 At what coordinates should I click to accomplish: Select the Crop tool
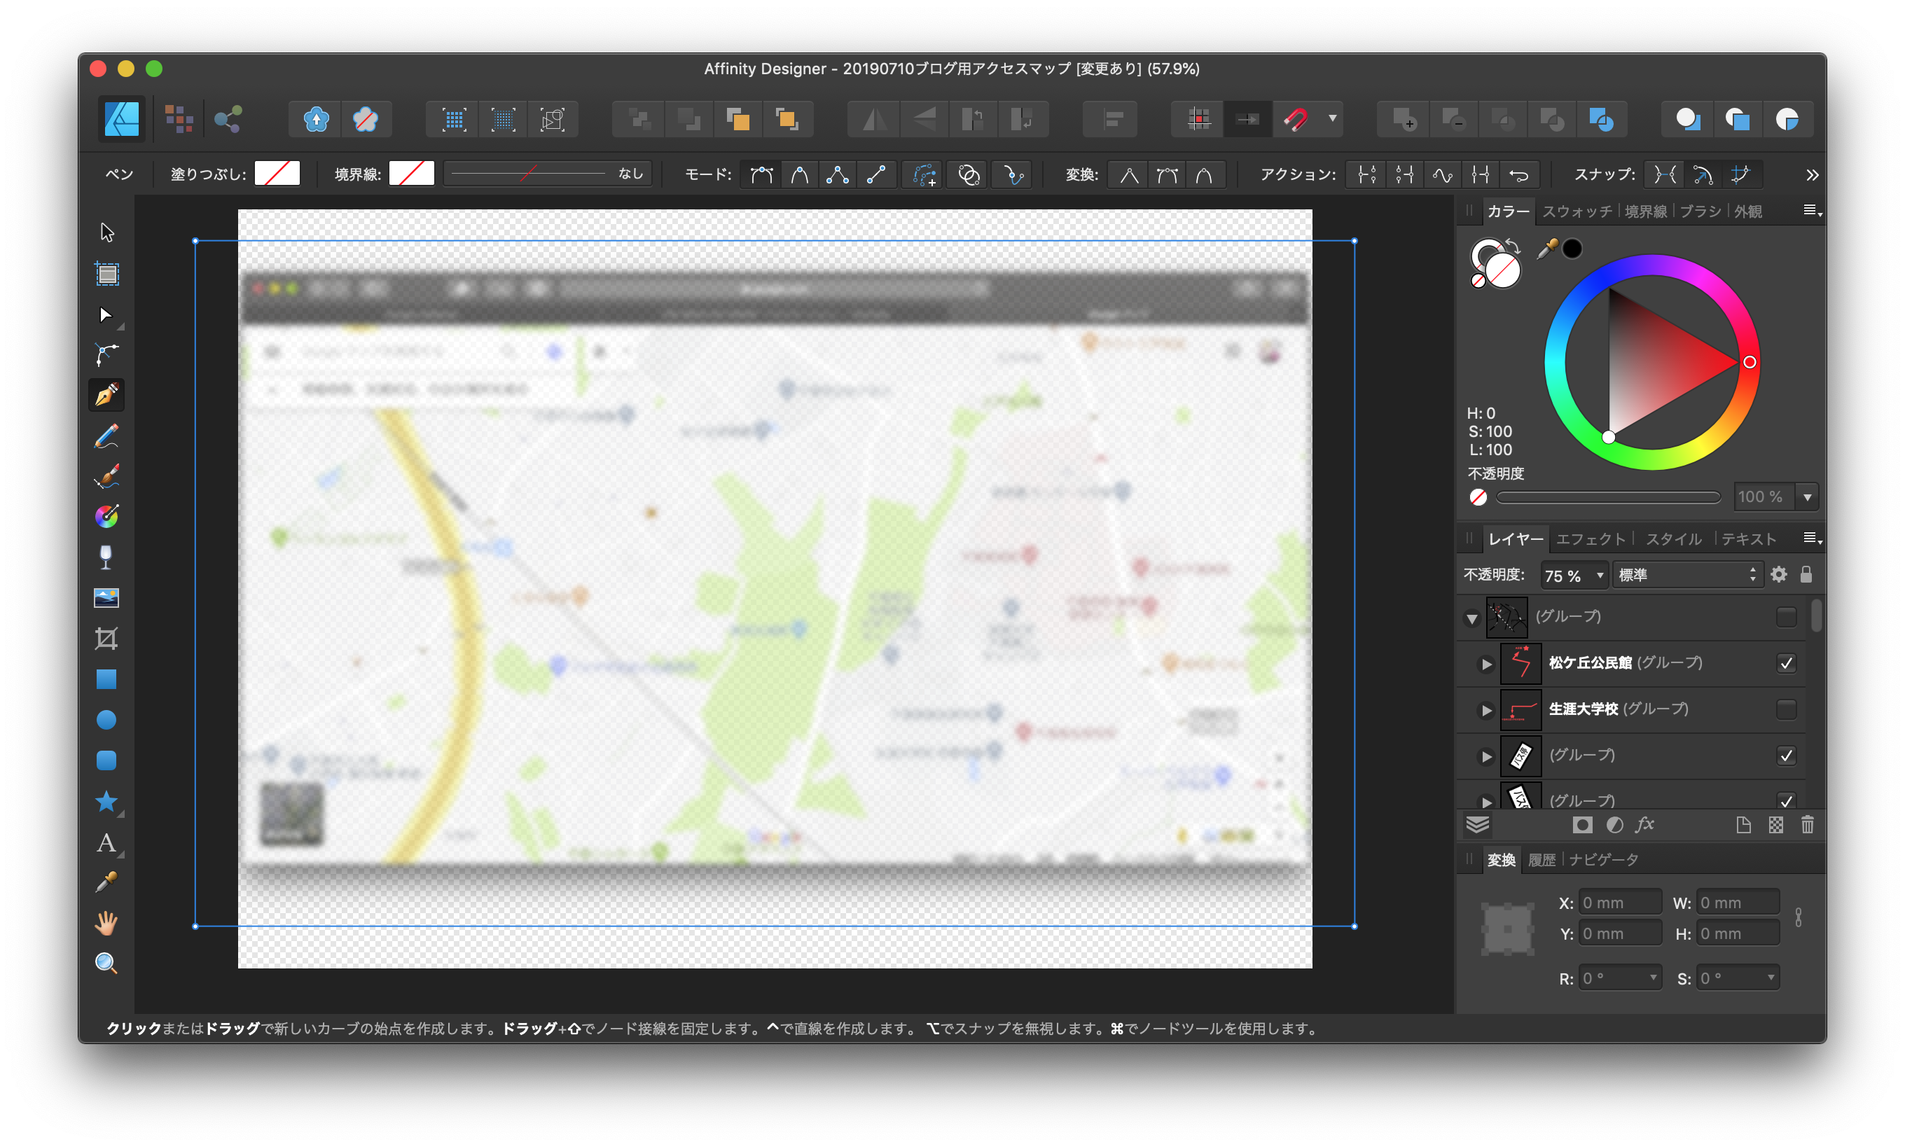tap(106, 639)
